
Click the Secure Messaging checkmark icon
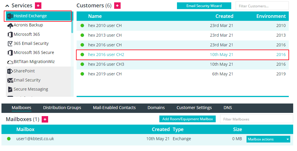pyautogui.click(x=10, y=89)
